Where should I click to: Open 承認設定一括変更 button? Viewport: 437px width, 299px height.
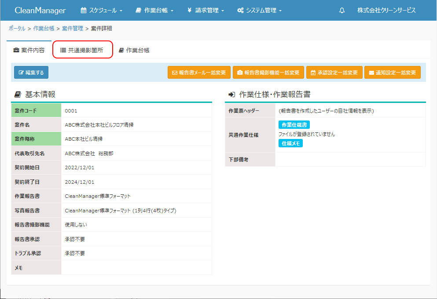click(334, 73)
